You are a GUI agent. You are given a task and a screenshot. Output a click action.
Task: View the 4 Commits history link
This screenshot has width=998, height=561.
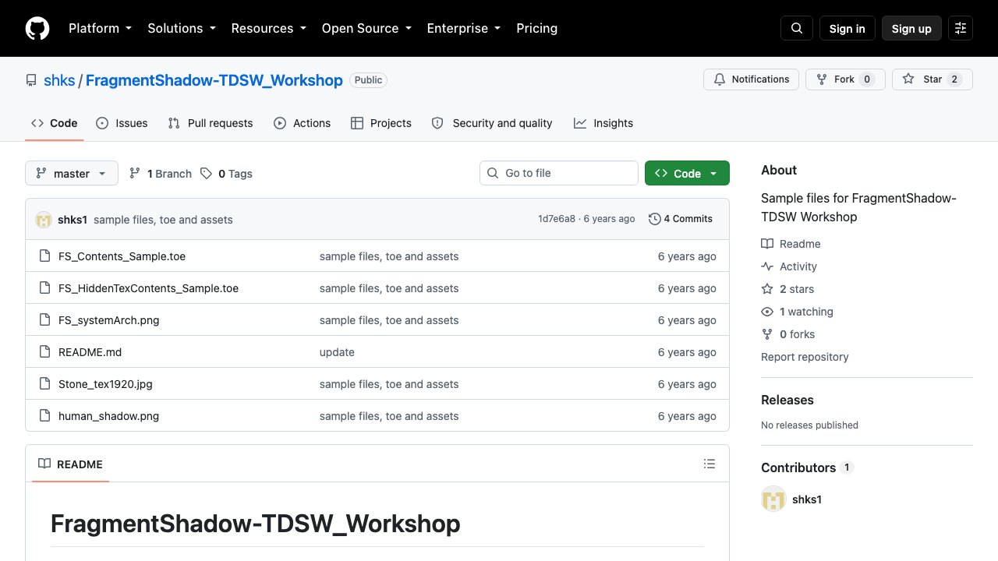pos(681,219)
